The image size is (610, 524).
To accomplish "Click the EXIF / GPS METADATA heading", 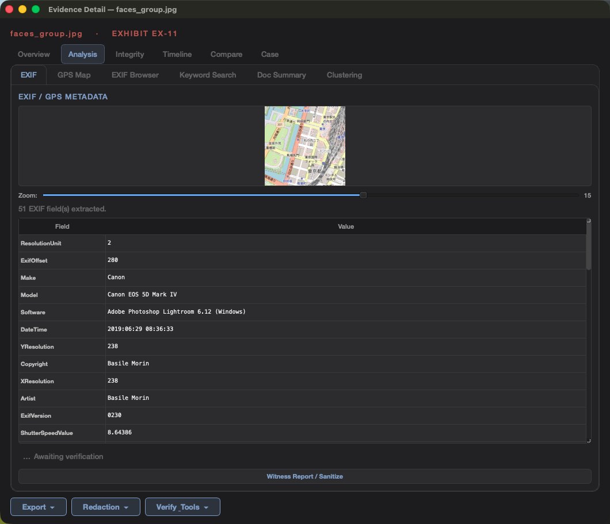I will tap(63, 97).
